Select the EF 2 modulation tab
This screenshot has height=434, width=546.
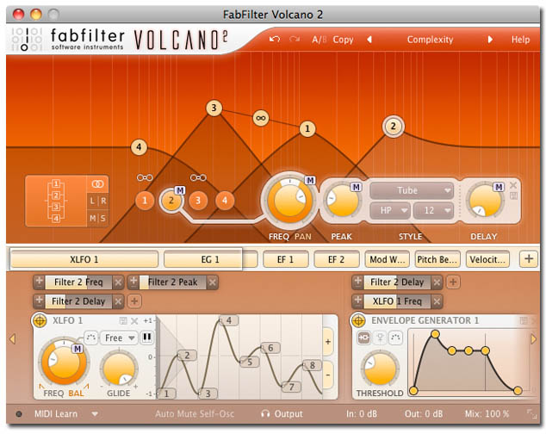click(336, 259)
